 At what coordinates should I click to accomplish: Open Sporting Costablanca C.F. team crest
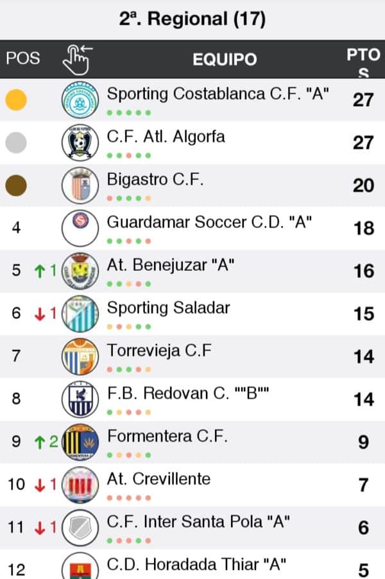point(80,100)
